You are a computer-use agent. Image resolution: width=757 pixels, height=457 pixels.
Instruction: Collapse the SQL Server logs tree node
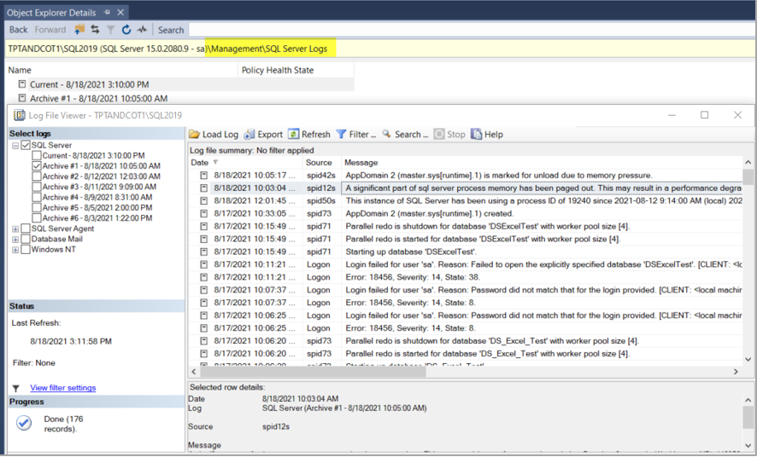(15, 146)
